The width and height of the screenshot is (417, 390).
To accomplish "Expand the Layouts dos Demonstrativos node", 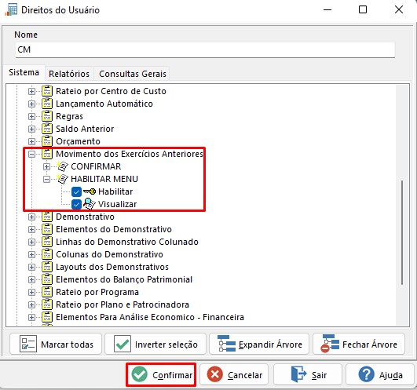I will (x=31, y=267).
